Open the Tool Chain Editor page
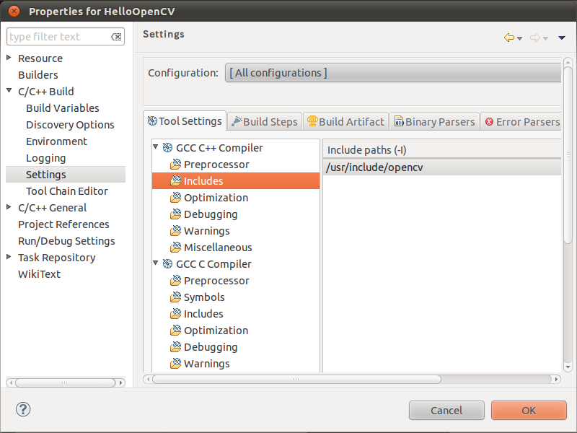 (x=67, y=191)
